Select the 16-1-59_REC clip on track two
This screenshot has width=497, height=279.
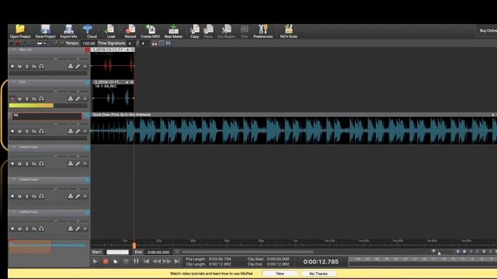113,98
